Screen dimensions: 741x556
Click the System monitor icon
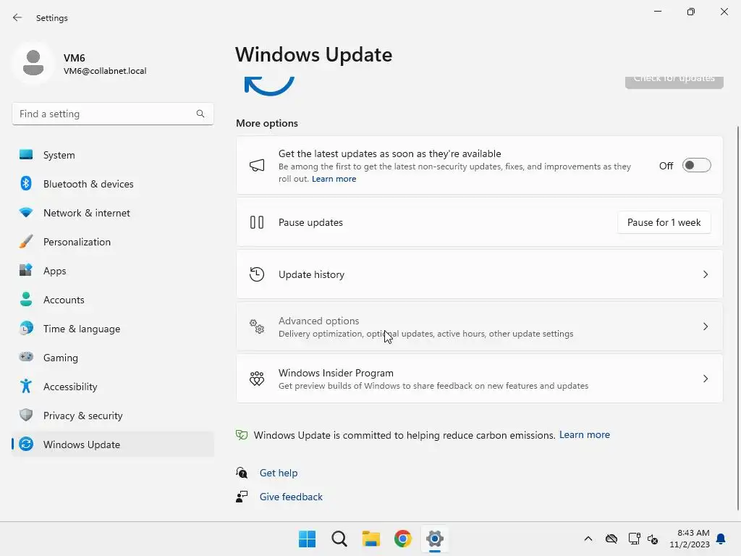click(x=26, y=155)
